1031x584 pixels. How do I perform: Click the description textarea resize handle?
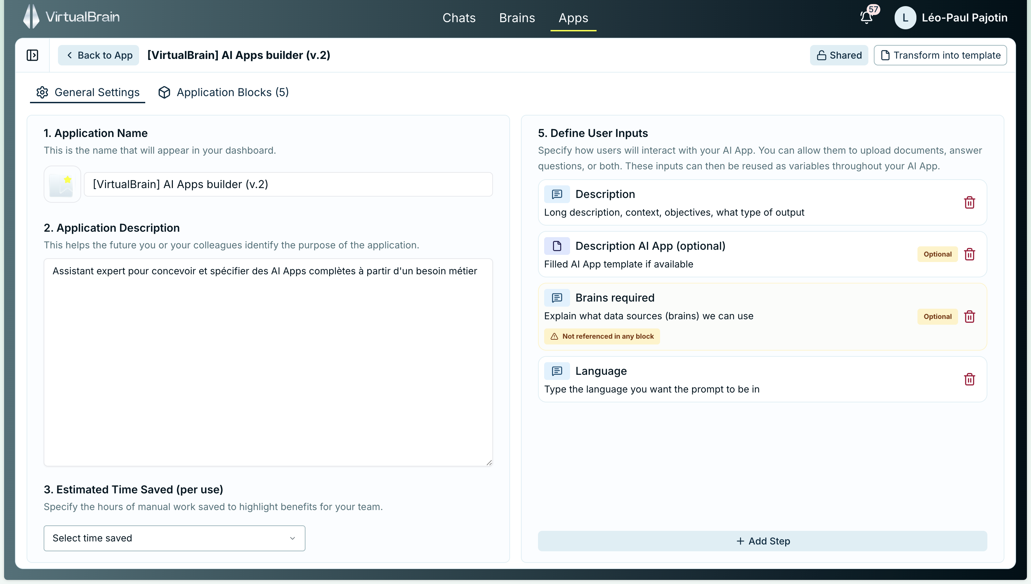coord(489,462)
